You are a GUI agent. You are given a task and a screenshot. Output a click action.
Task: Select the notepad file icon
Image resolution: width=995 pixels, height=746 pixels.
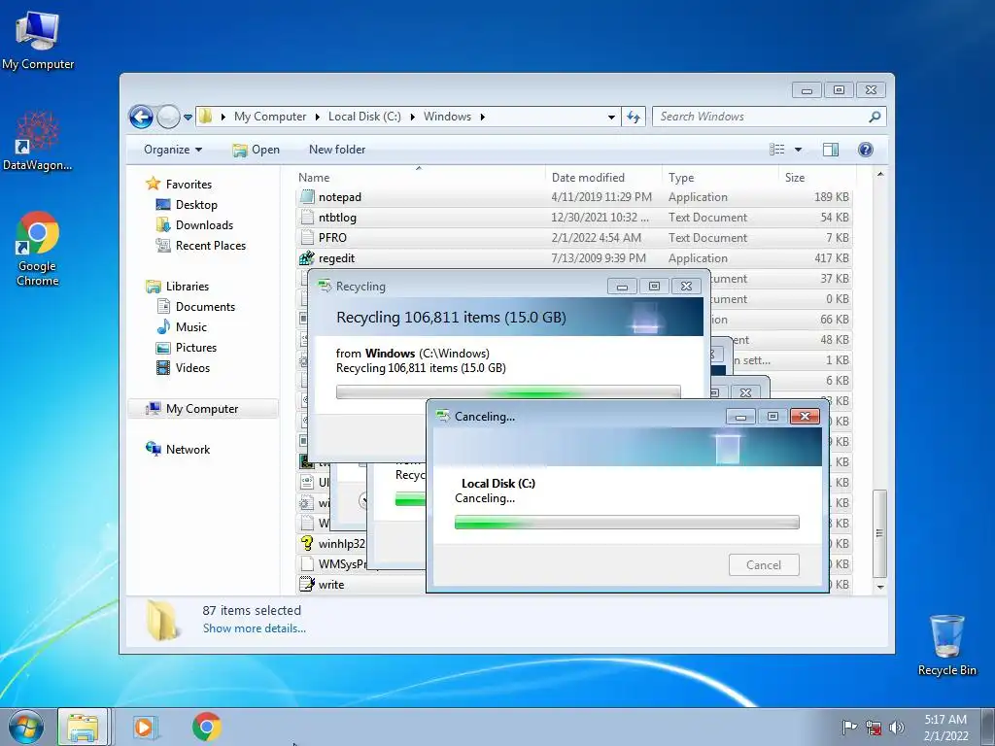(307, 196)
